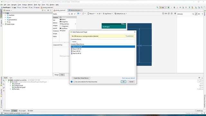This screenshot has height=116, width=206.
Task: Click Create New Virtual Device button
Action: [x=81, y=78]
